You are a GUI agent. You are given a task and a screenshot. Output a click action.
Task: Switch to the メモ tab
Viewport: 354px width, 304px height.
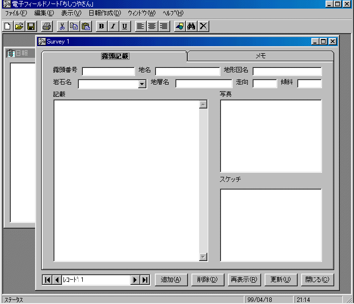coord(261,56)
